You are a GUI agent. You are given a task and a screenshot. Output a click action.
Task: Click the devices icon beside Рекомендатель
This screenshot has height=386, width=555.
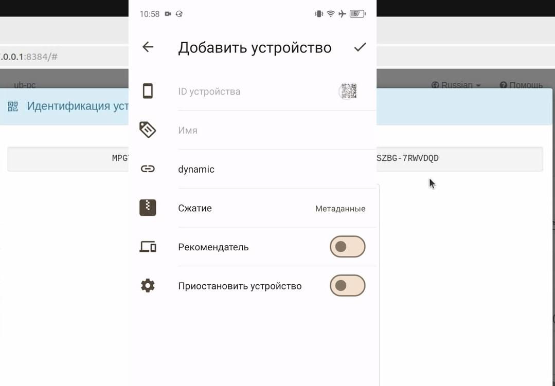pyautogui.click(x=148, y=247)
